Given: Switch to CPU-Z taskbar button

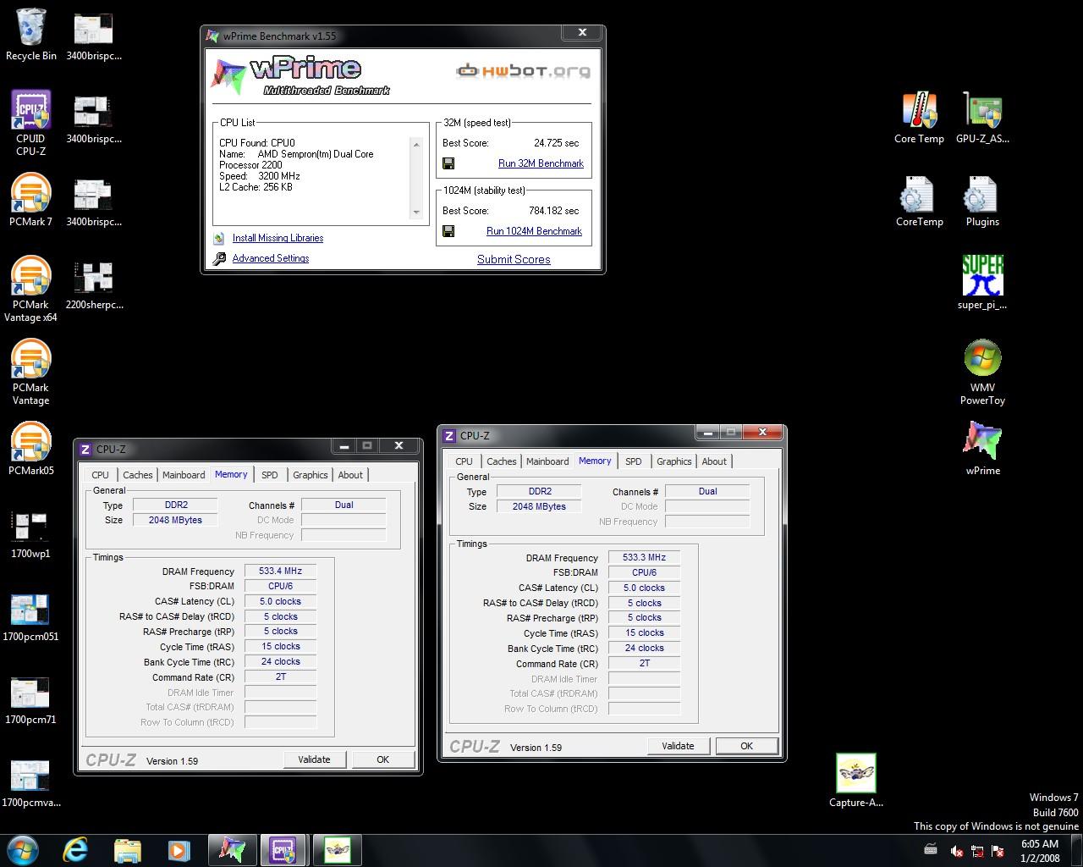Looking at the screenshot, I should (x=283, y=849).
